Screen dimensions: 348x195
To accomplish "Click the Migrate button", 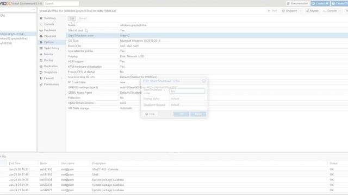I will 313,11.
